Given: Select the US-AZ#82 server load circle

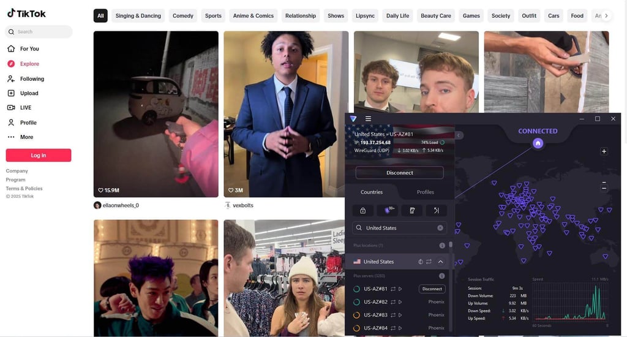Looking at the screenshot, I should 356,302.
